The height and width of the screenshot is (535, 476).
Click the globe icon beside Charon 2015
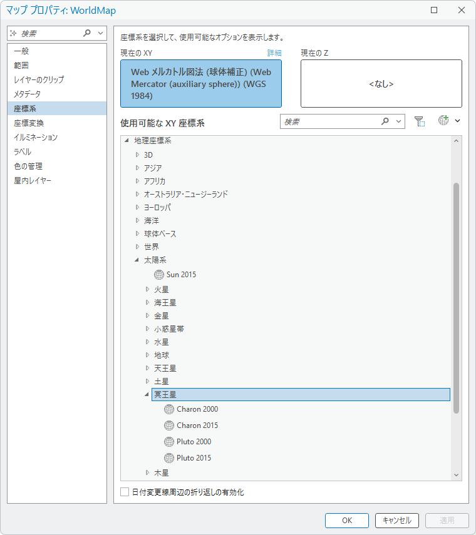coord(169,425)
